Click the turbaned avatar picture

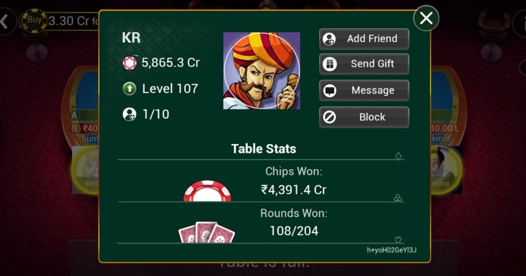[261, 71]
